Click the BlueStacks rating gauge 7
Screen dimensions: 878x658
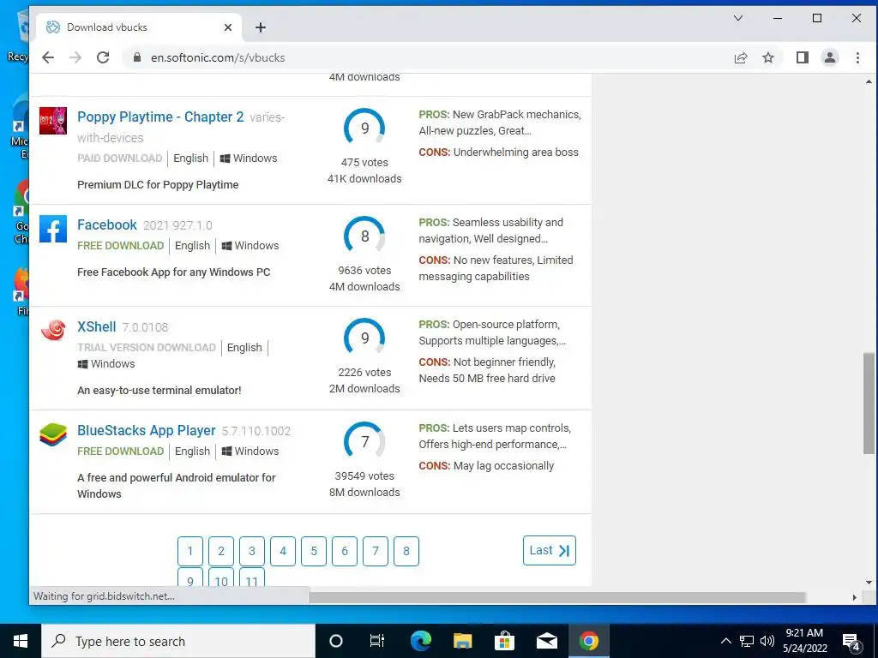[x=364, y=441]
